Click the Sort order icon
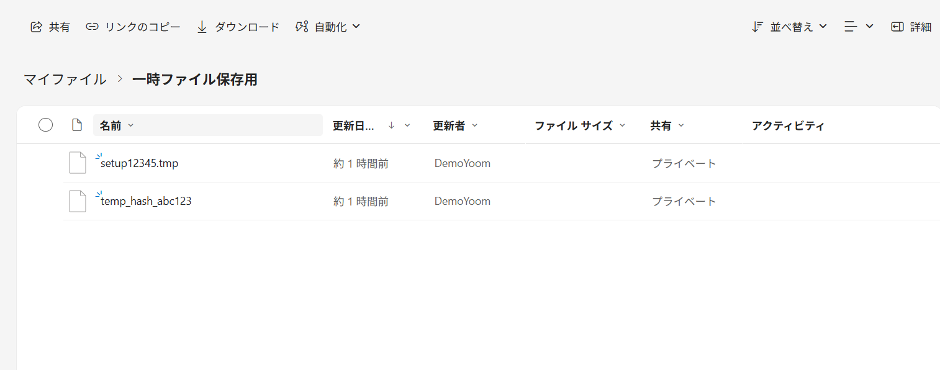Image resolution: width=940 pixels, height=370 pixels. 757,27
